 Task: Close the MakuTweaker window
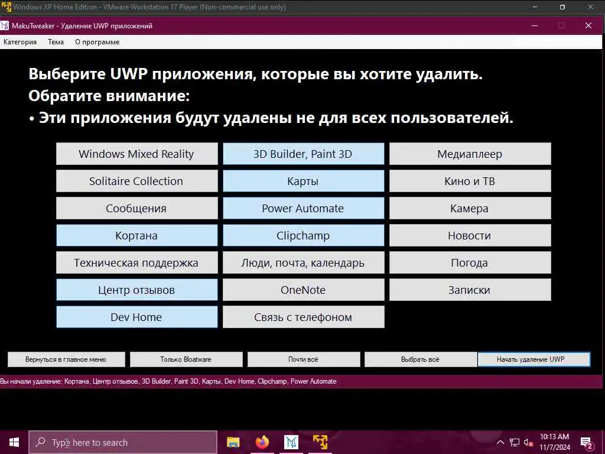(588, 26)
